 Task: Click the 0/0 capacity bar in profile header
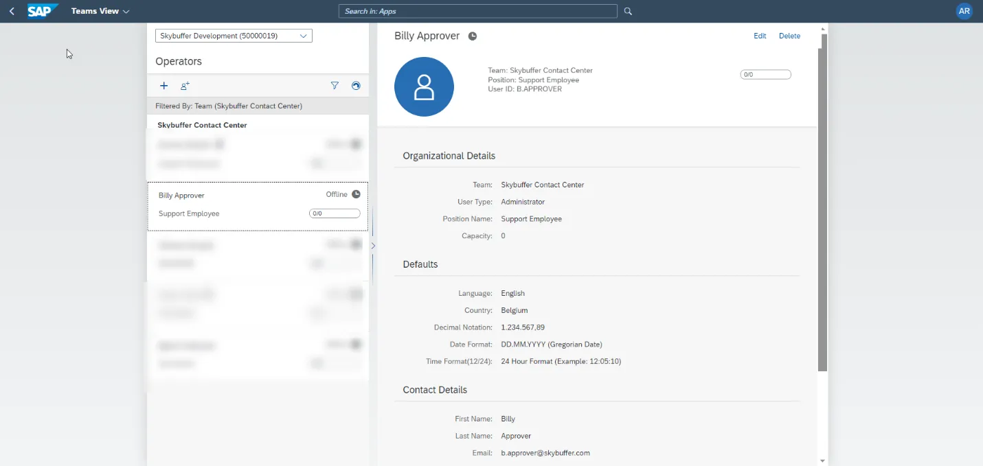click(765, 74)
